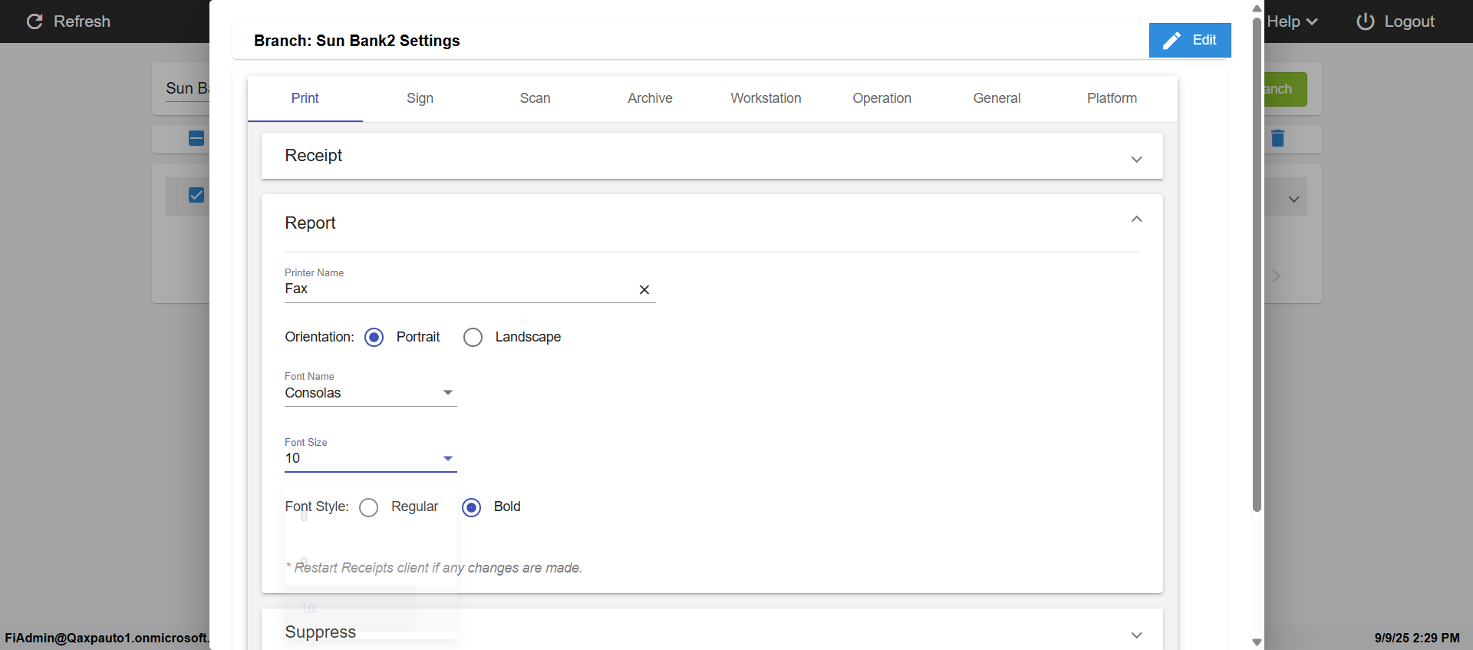Open the Help menu

[x=1292, y=21]
